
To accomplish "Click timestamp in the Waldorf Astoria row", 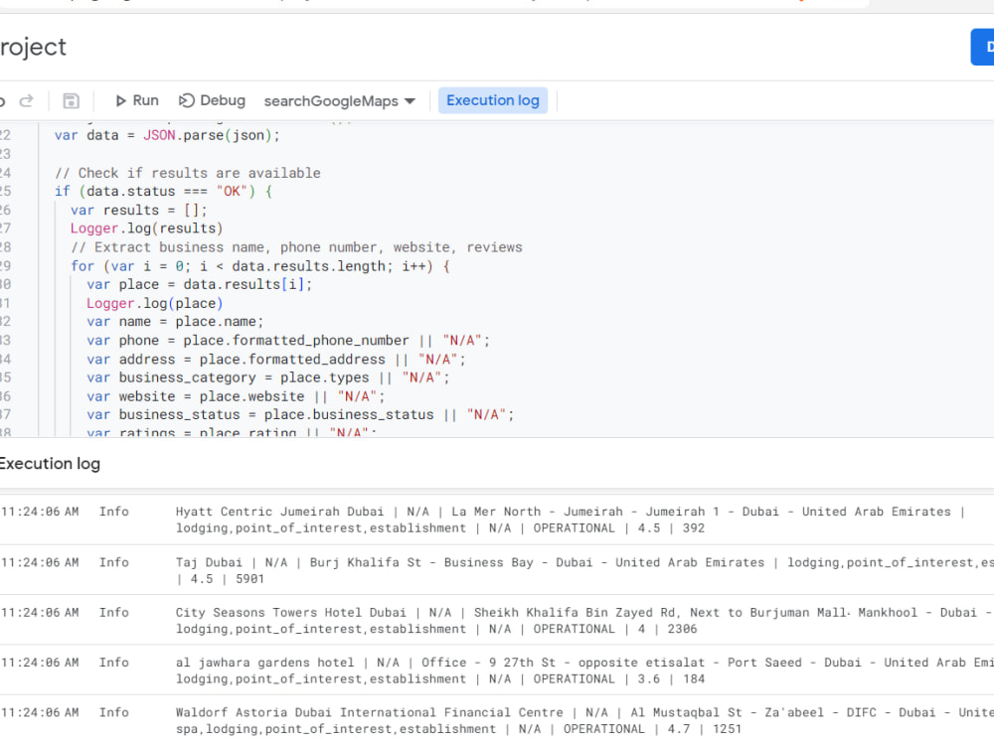I will pos(40,712).
